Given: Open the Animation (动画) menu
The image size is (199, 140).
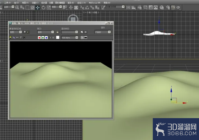Looking at the screenshot, I should [x=51, y=3].
